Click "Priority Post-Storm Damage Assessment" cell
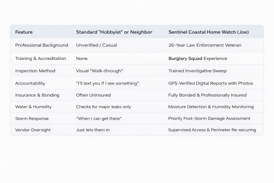The height and width of the screenshot is (183, 274). point(209,118)
